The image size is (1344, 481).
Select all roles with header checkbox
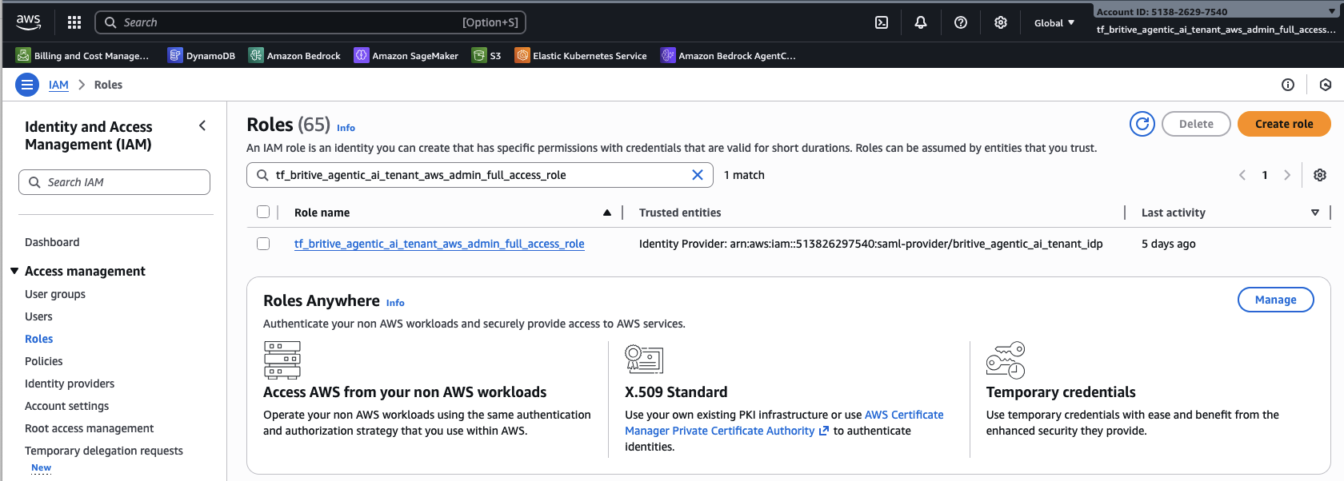(263, 213)
